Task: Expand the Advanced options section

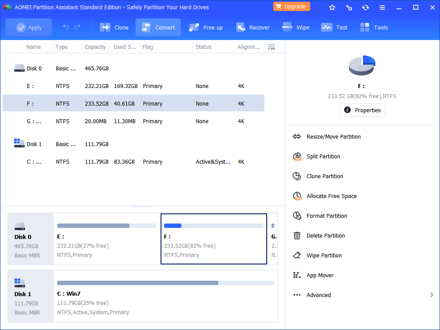Action: pos(318,295)
